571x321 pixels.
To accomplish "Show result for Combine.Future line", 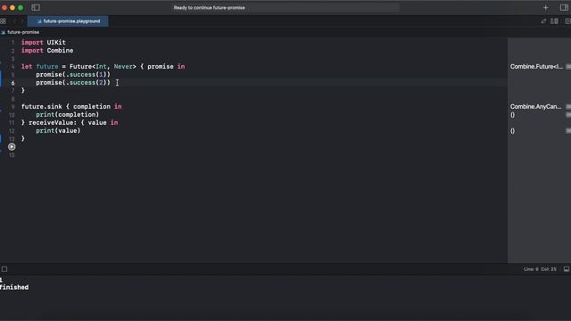I will tap(568, 67).
